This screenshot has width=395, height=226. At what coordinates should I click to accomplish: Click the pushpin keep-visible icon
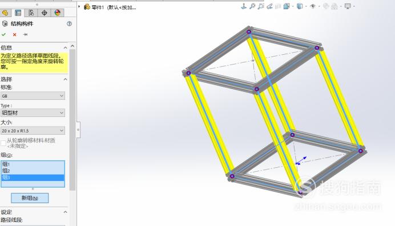click(x=25, y=34)
